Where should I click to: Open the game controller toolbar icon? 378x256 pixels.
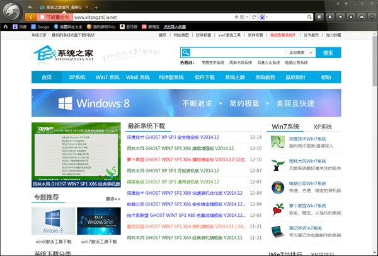pos(362,17)
